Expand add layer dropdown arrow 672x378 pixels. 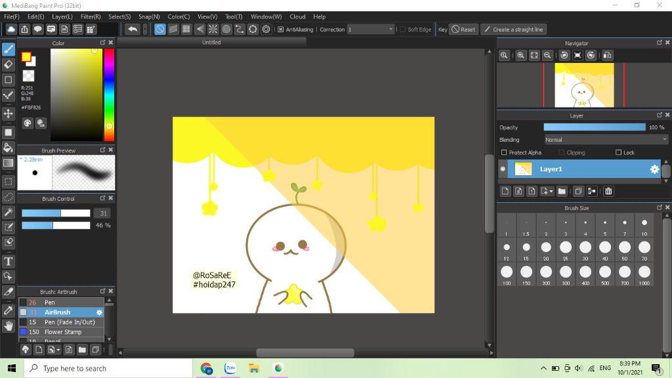point(551,192)
